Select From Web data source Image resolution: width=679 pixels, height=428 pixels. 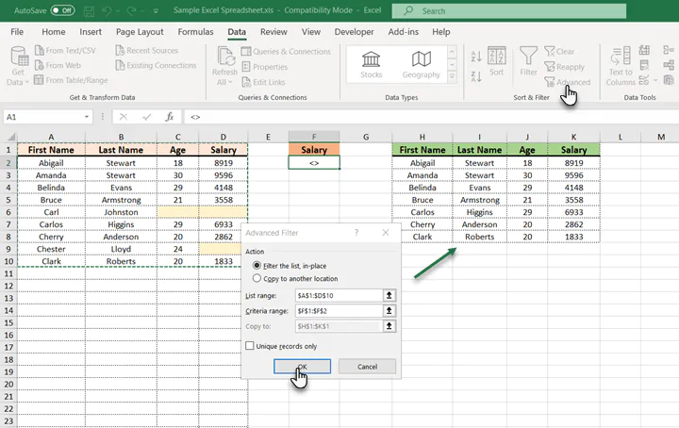pyautogui.click(x=58, y=65)
